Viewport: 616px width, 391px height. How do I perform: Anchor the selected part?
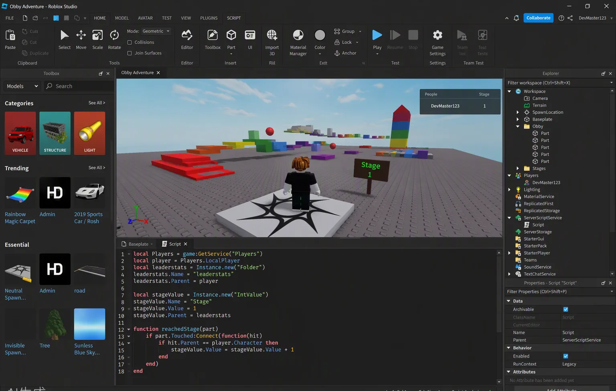click(345, 53)
